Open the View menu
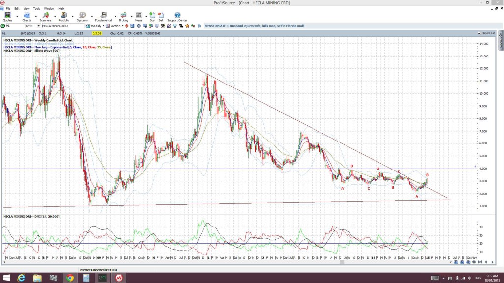This screenshot has width=504, height=283. 26,9
